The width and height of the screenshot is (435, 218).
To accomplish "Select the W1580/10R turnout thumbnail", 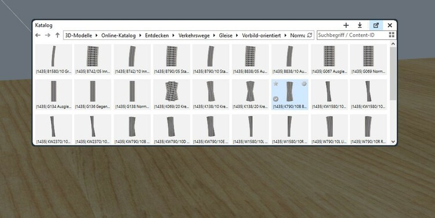I will tap(290, 129).
